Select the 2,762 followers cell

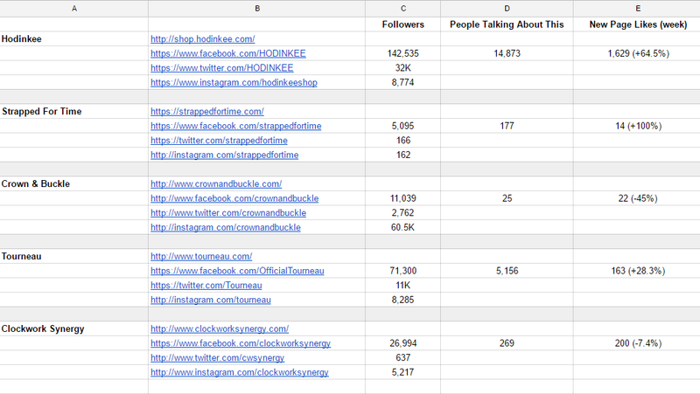403,212
